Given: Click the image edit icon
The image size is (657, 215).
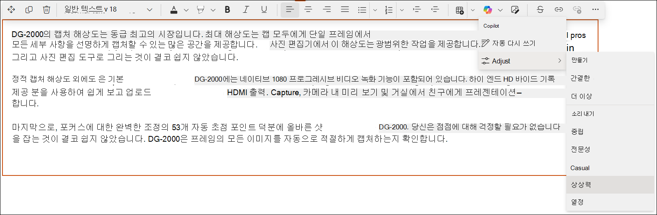Looking at the screenshot, I should (x=515, y=10).
